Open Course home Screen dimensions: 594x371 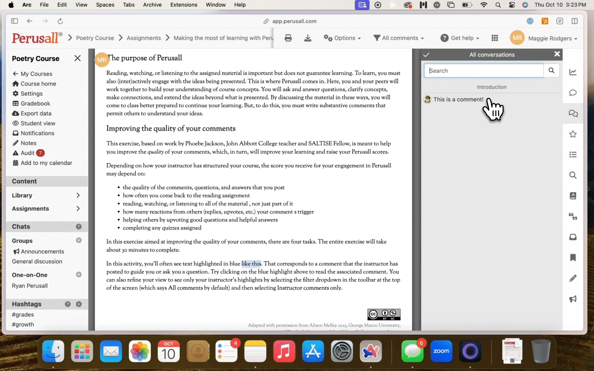34,84
